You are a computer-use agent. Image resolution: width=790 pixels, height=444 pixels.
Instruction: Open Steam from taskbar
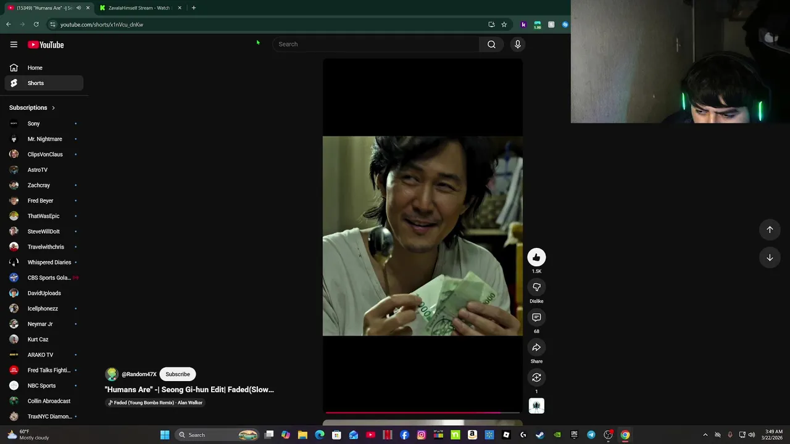point(540,435)
